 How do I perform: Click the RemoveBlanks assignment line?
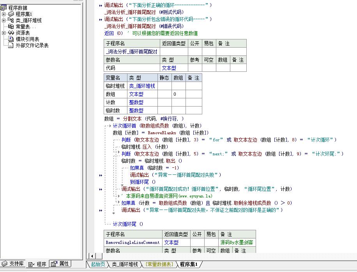[161, 133]
